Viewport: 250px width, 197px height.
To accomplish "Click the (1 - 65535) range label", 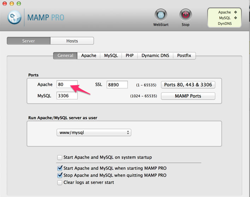I will [146, 85].
